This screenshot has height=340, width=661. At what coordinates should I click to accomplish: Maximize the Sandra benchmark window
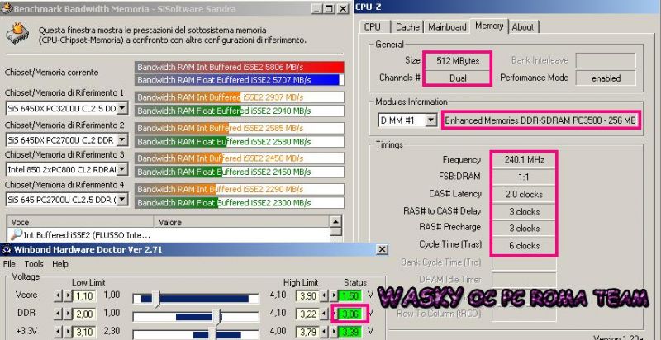point(330,8)
